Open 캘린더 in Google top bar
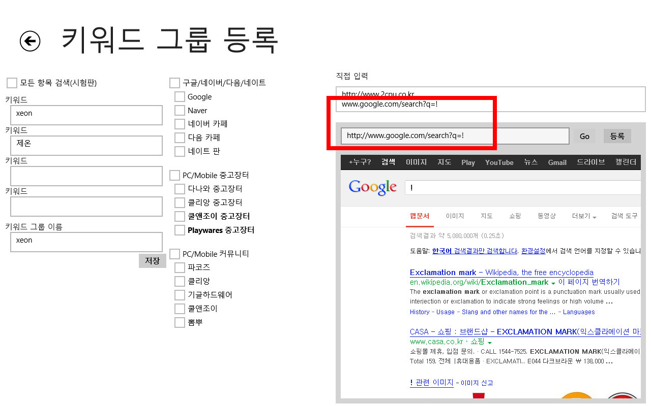The width and height of the screenshot is (651, 406). point(626,162)
